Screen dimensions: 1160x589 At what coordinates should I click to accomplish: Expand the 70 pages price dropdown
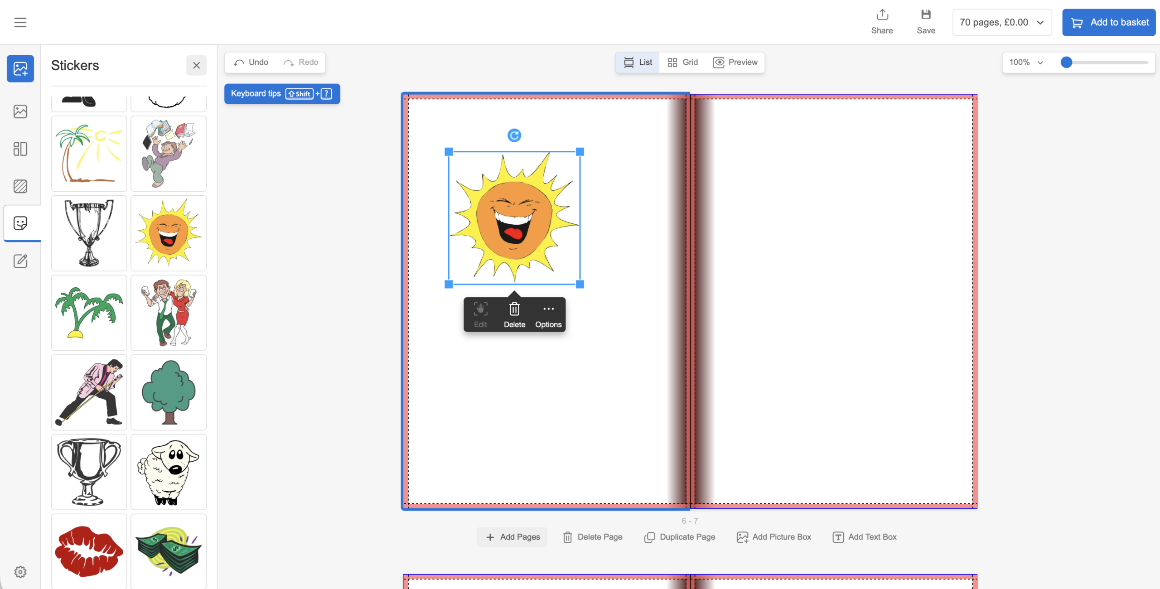click(1002, 23)
